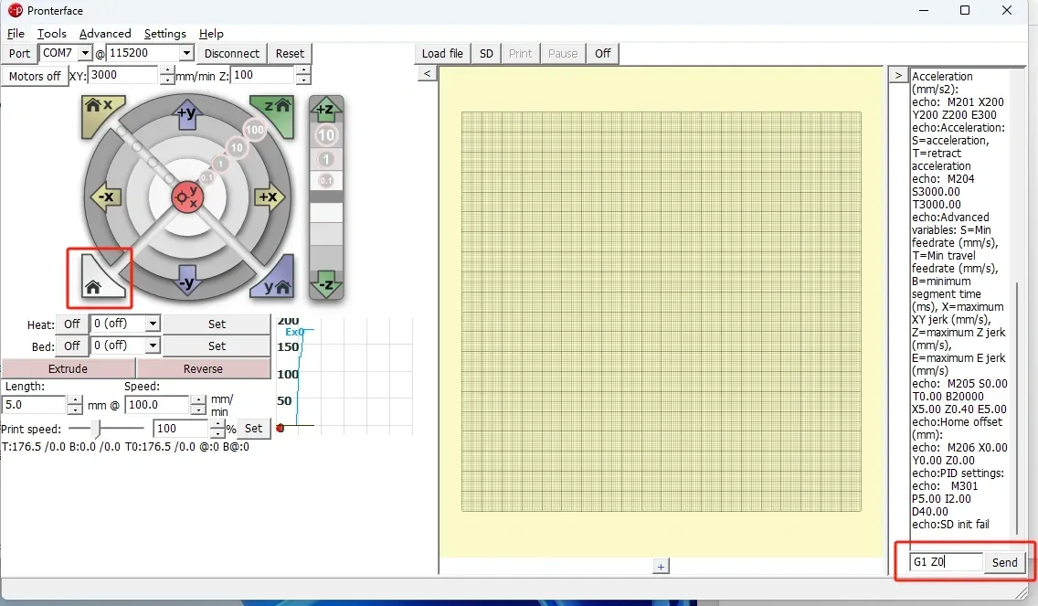Select the 100 mm XY step circle

[255, 130]
